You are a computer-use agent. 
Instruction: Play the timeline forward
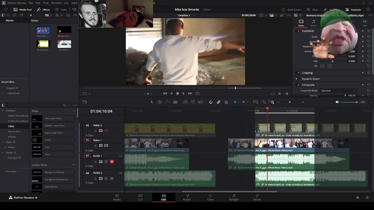click(183, 93)
